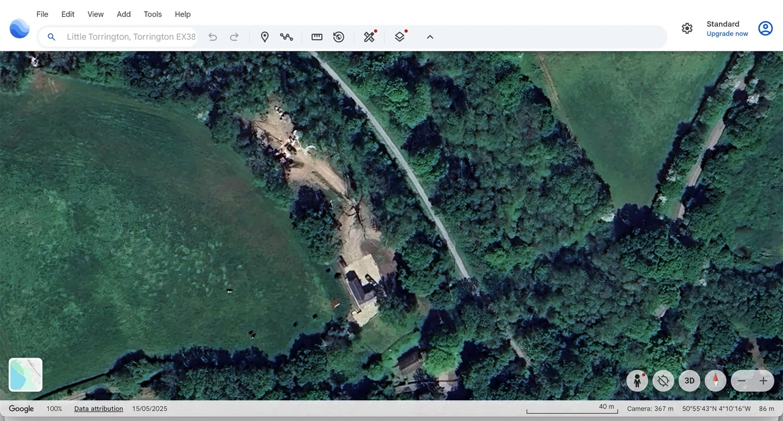
Task: Click the search magnifier icon
Action: 52,37
